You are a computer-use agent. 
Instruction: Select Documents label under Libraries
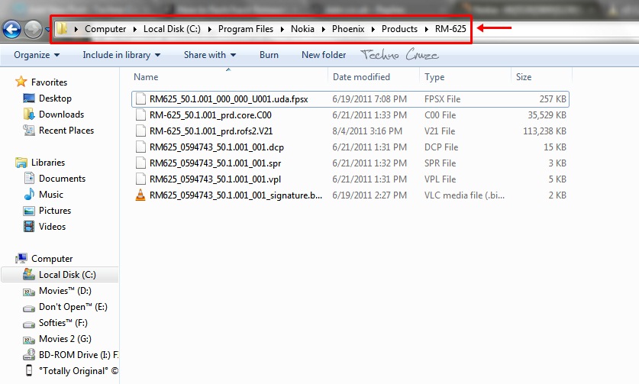click(x=62, y=179)
